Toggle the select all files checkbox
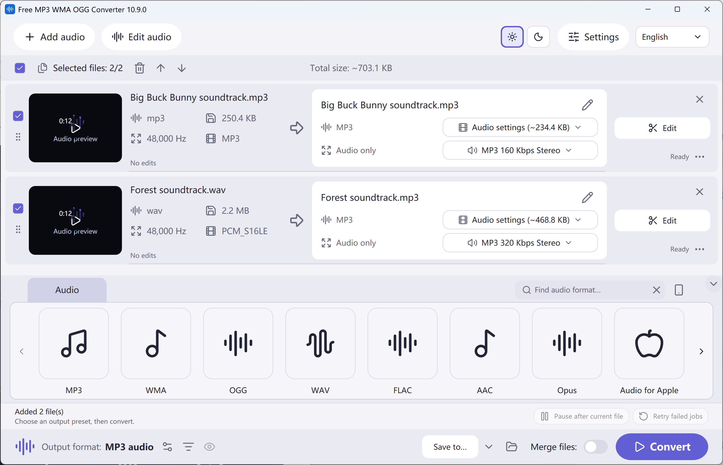The height and width of the screenshot is (465, 723). tap(20, 68)
